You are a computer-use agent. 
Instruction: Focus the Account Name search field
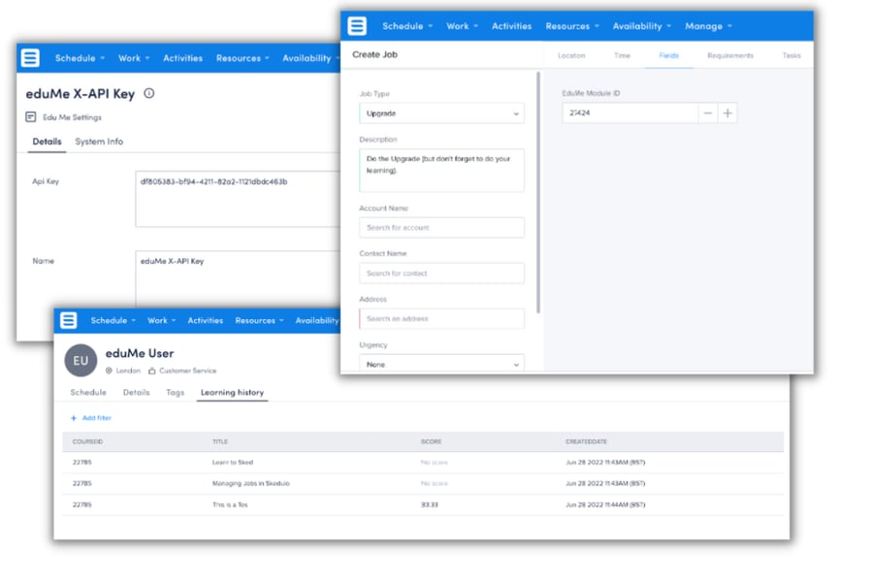[441, 227]
